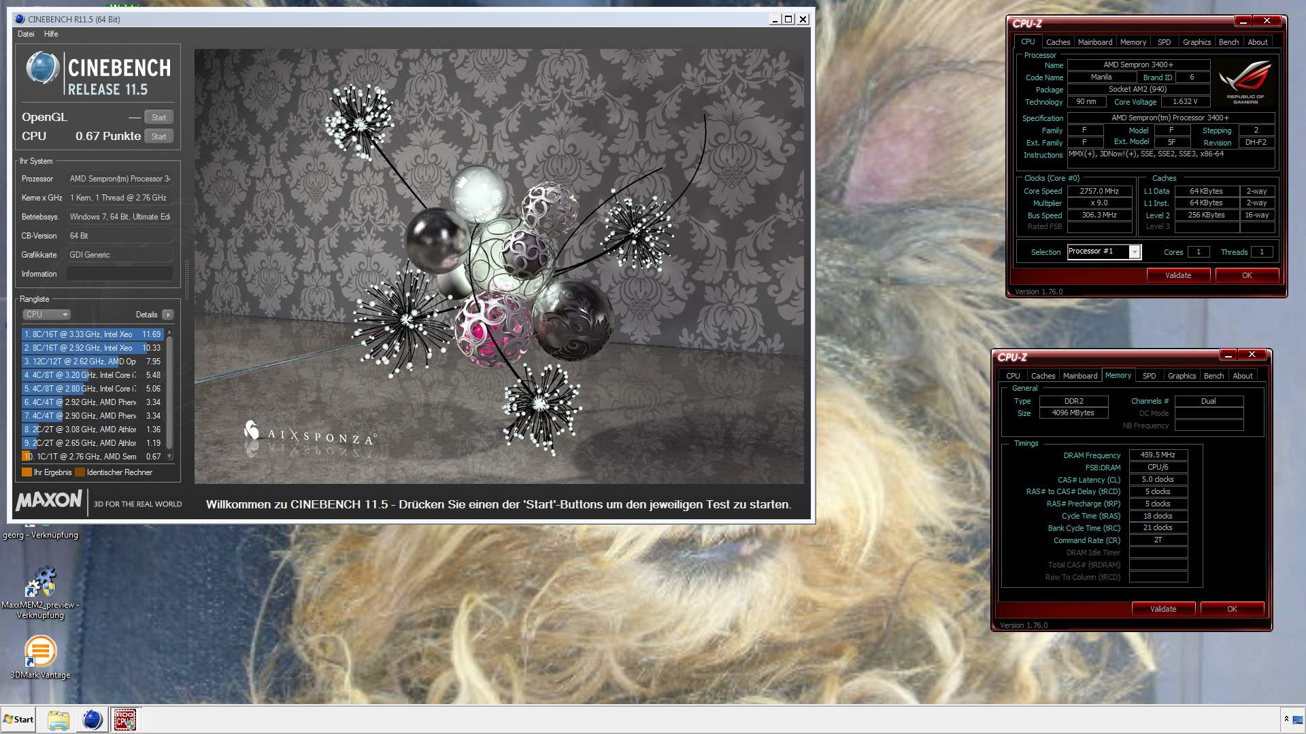Switch to Caches tab in top CPU-Z
Viewport: 1306px width, 734px height.
1058,42
